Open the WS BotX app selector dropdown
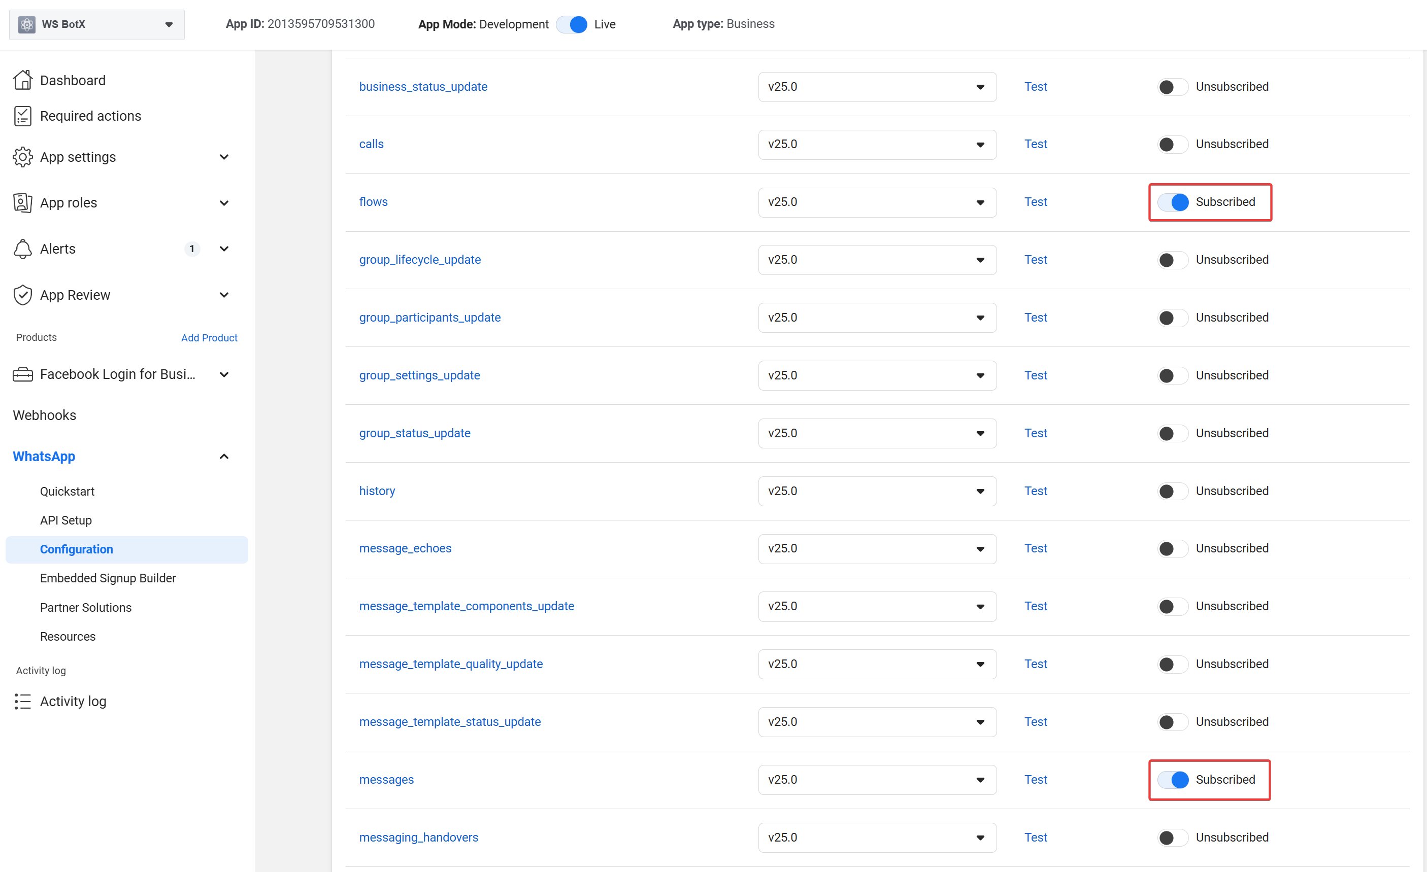 pos(97,24)
